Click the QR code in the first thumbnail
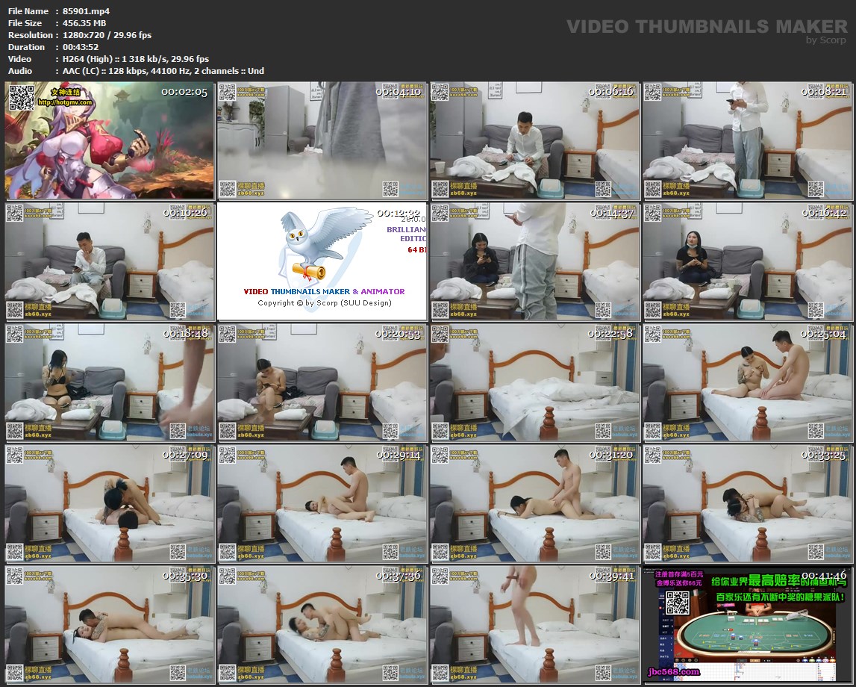Viewport: 856px width, 687px height. [x=22, y=98]
